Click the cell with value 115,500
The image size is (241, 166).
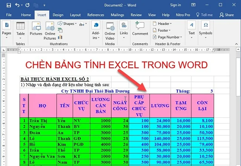tap(203, 139)
